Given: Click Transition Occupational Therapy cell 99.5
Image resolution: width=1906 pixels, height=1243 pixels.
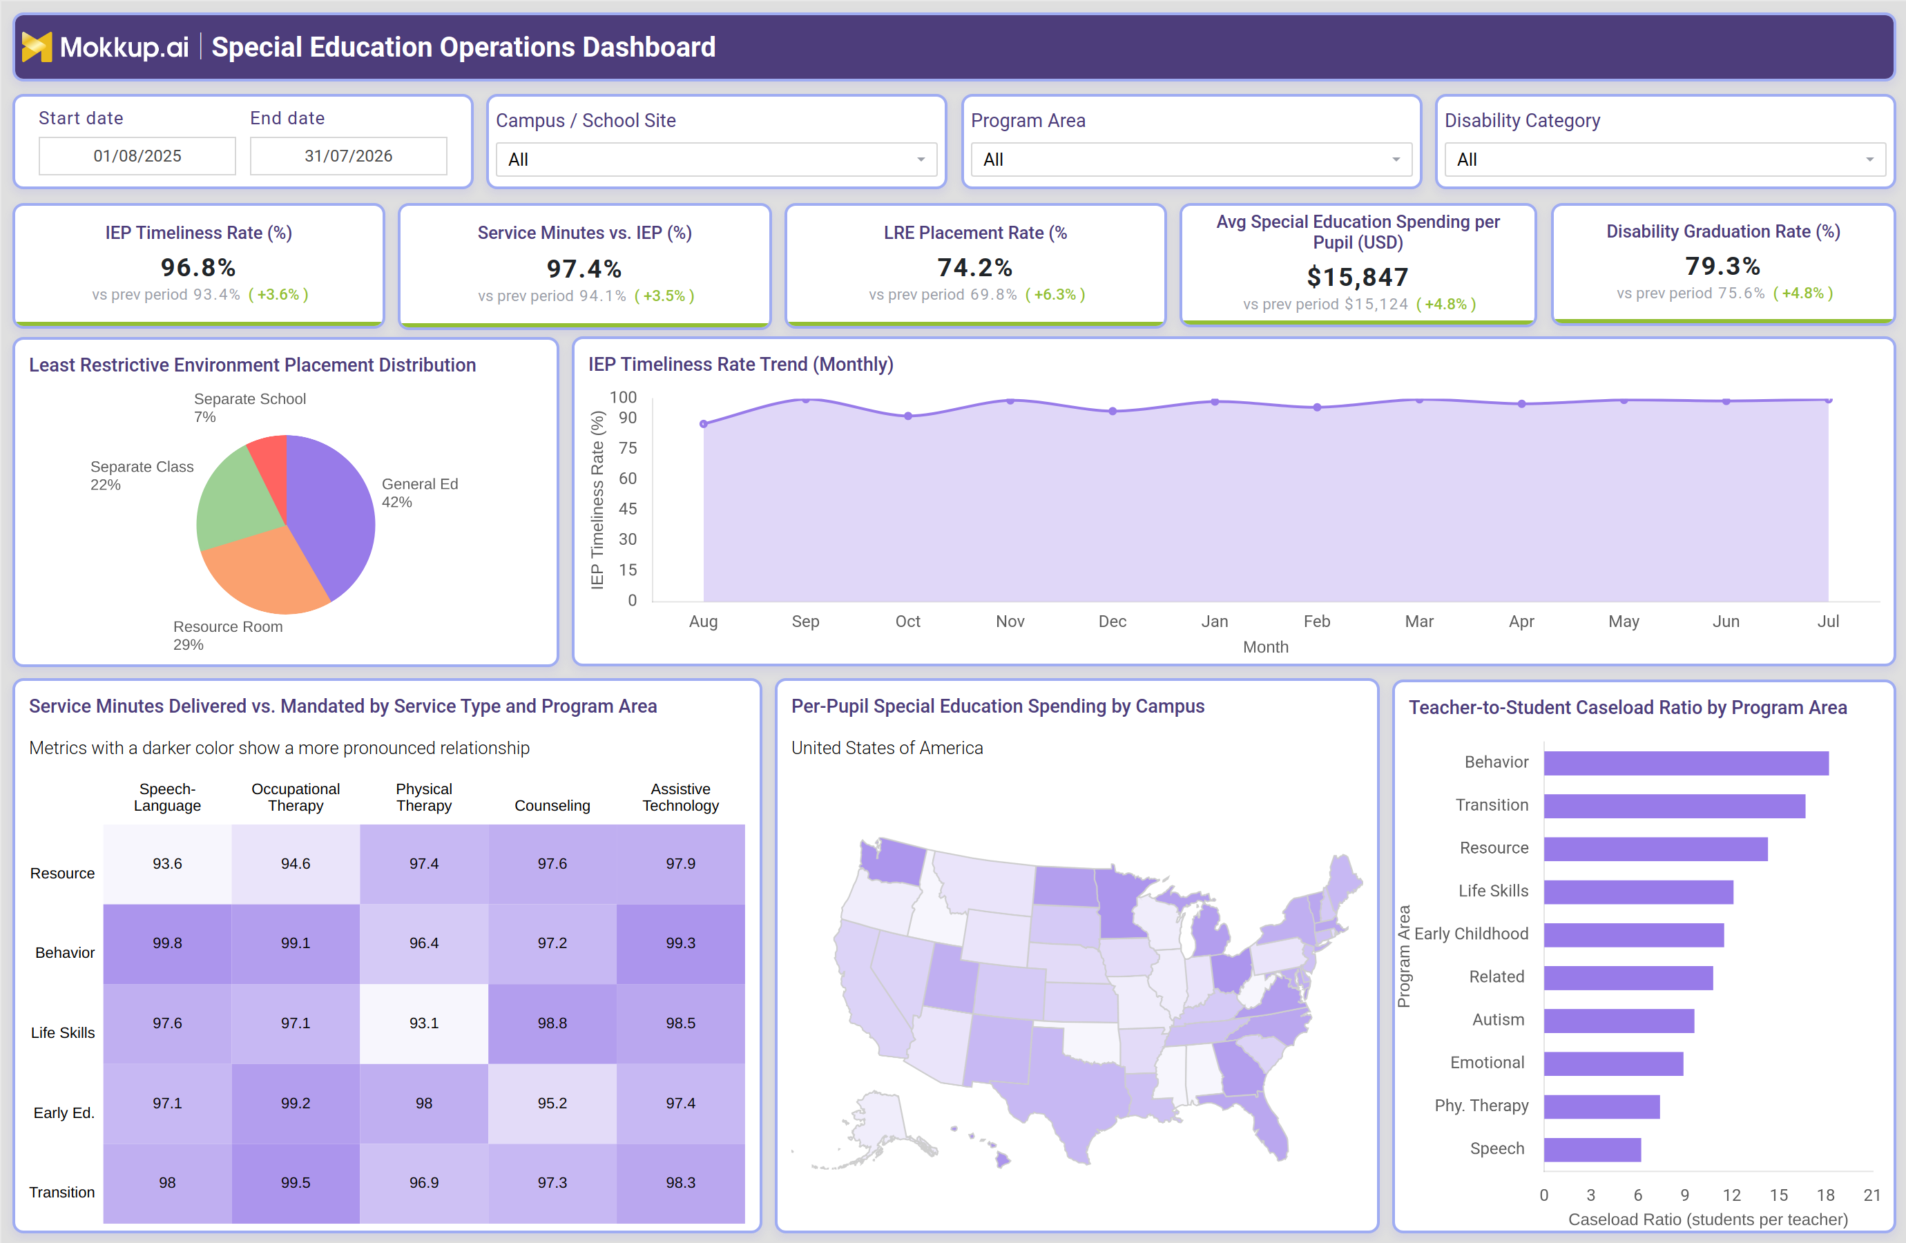Looking at the screenshot, I should pyautogui.click(x=296, y=1182).
